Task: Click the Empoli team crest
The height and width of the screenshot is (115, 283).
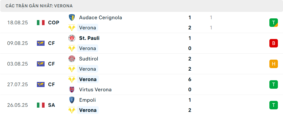Action: tap(72, 100)
